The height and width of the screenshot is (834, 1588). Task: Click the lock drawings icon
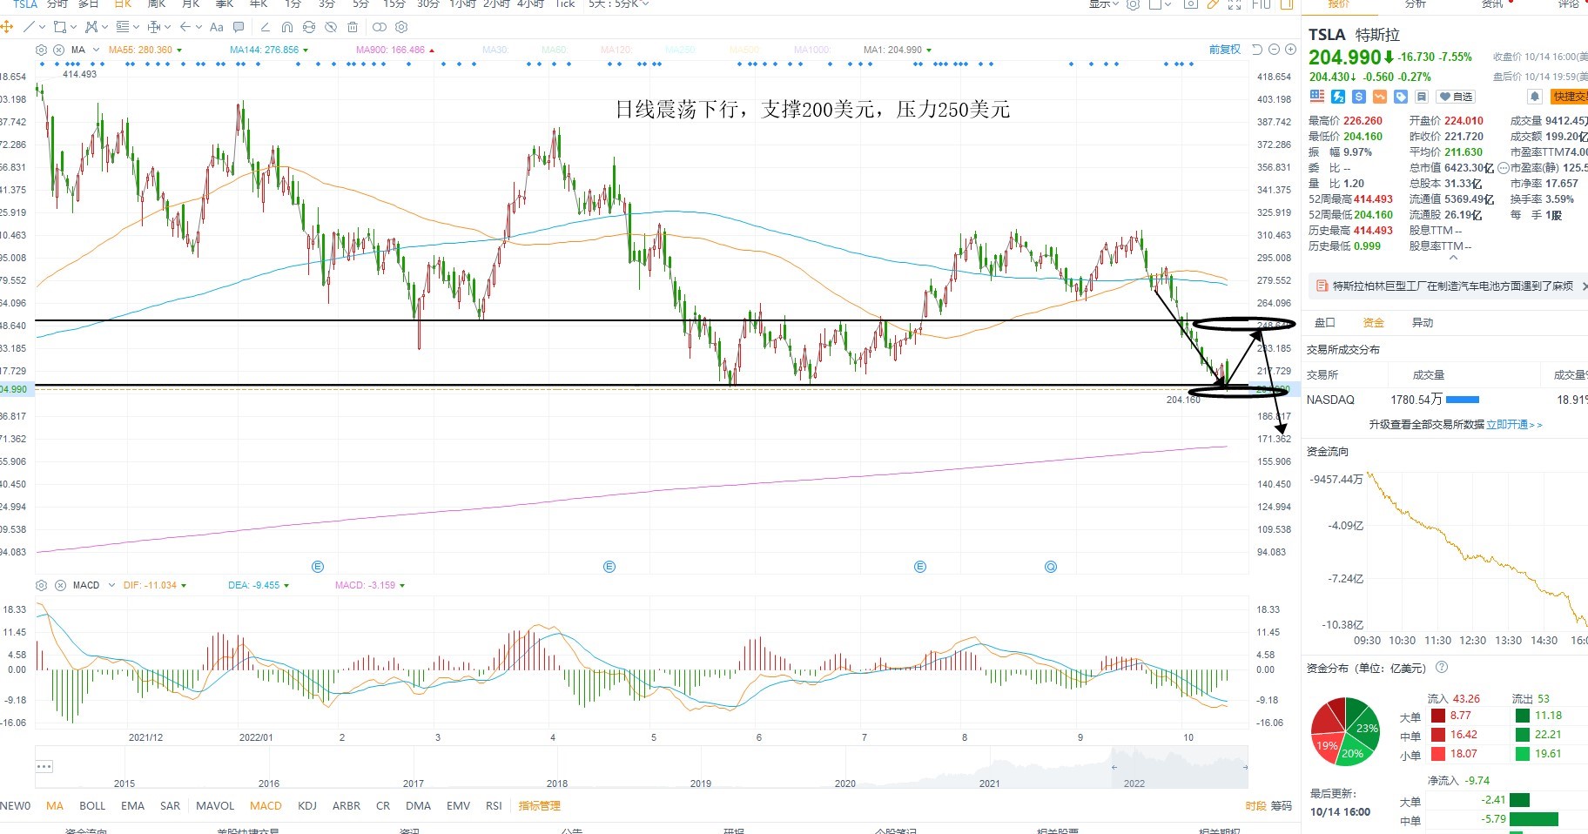click(x=309, y=27)
